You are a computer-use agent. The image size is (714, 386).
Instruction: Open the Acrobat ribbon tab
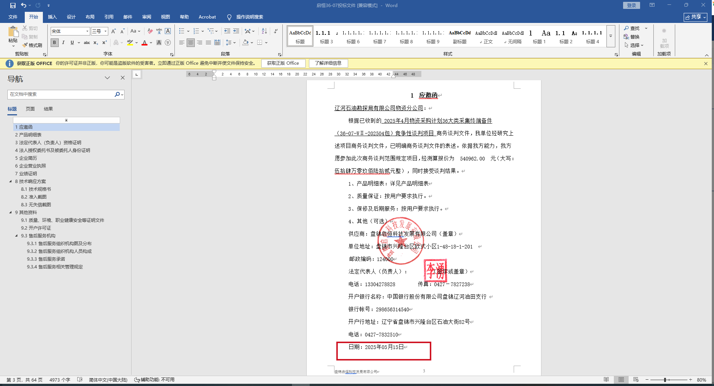click(207, 17)
